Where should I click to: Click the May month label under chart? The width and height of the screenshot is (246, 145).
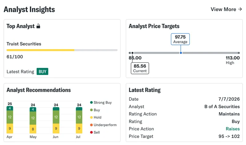pos(33,137)
